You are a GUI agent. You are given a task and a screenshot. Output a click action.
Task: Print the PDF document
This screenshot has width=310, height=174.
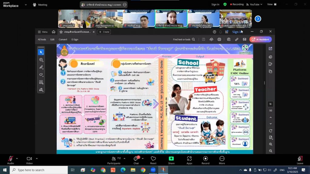point(219,40)
